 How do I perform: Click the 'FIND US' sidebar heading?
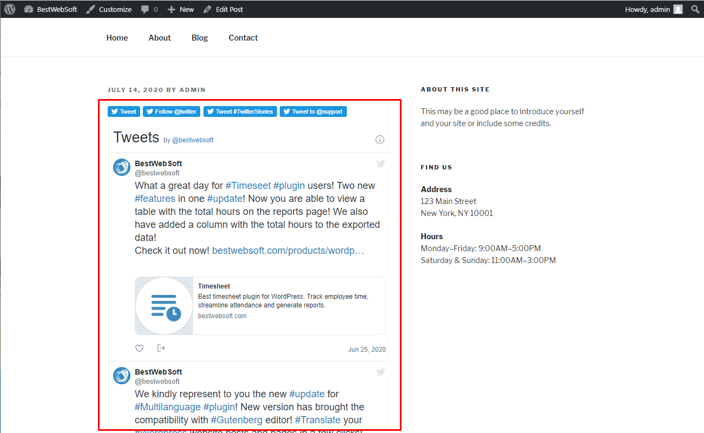[x=436, y=168]
